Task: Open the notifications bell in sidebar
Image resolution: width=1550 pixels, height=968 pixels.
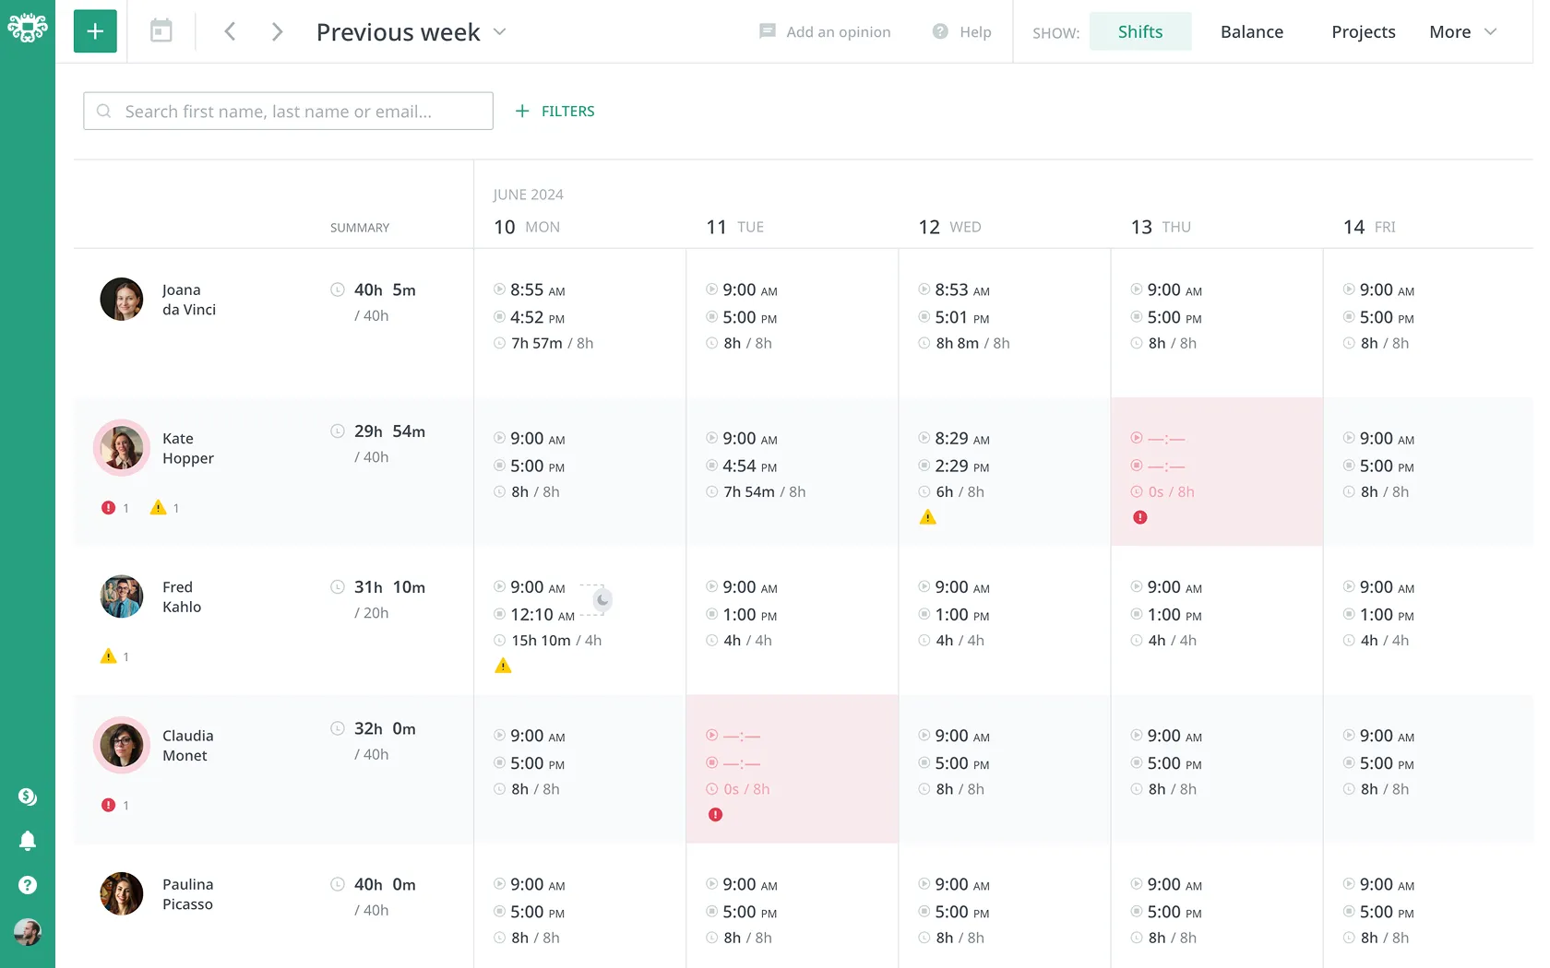Action: (x=28, y=841)
